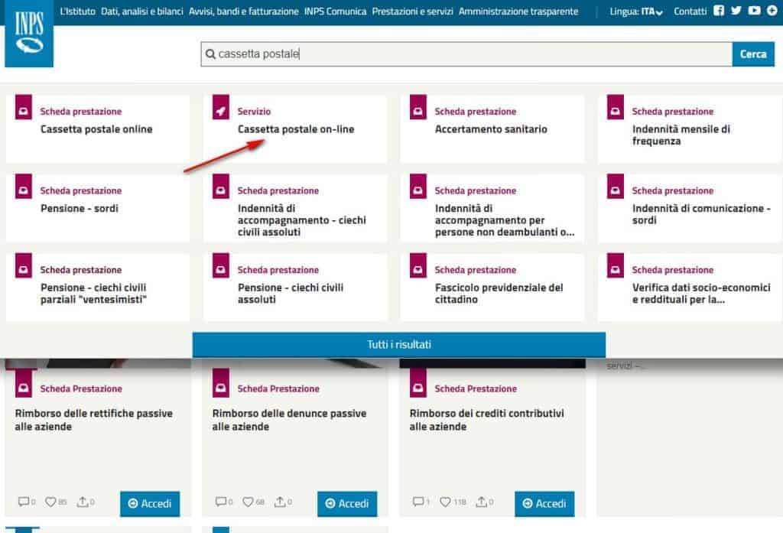This screenshot has height=533, width=783.
Task: Toggle the like heart on Rimborso delle denunce passive
Action: pos(248,502)
